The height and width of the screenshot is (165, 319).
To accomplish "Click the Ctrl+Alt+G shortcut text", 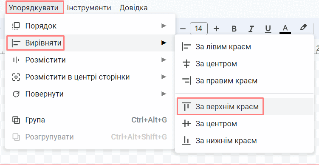I will [x=149, y=120].
